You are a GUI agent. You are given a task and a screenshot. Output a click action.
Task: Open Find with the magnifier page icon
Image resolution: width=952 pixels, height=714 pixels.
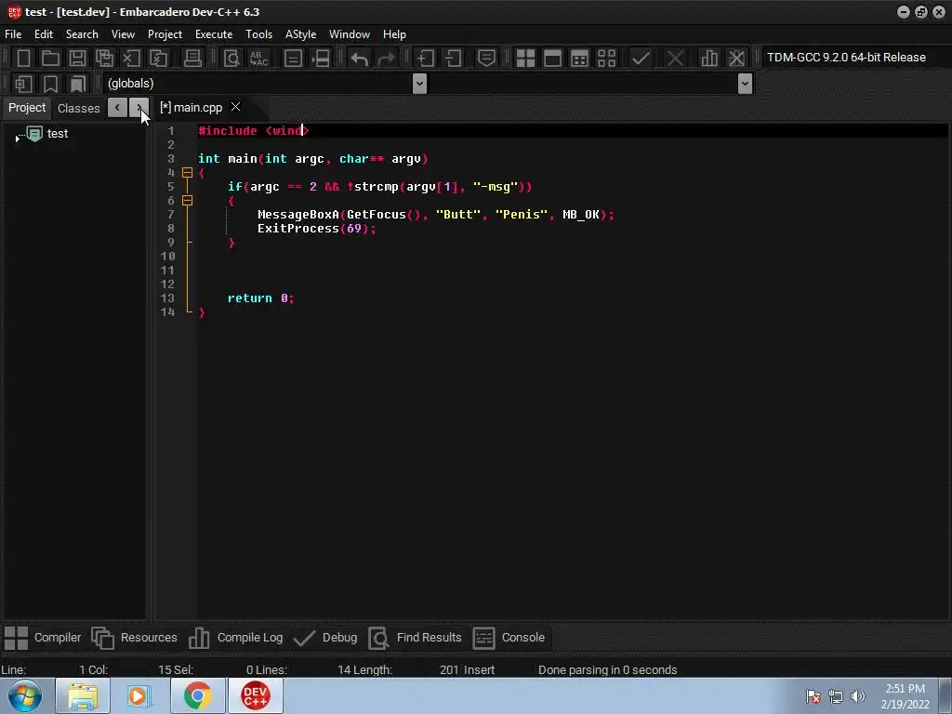(231, 59)
